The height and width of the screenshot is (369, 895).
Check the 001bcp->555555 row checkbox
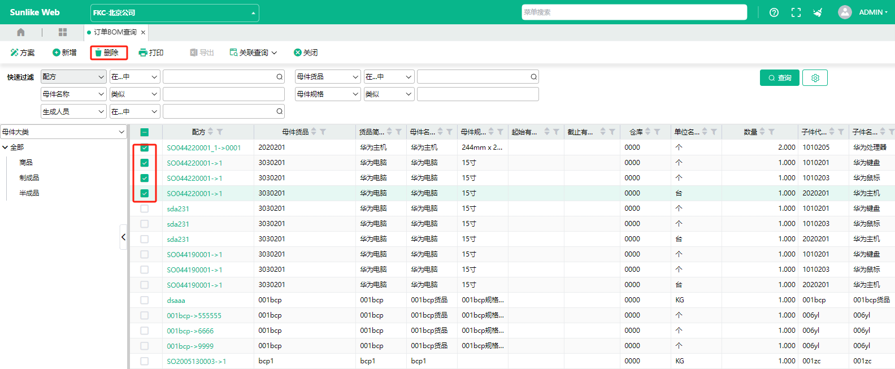pos(145,315)
